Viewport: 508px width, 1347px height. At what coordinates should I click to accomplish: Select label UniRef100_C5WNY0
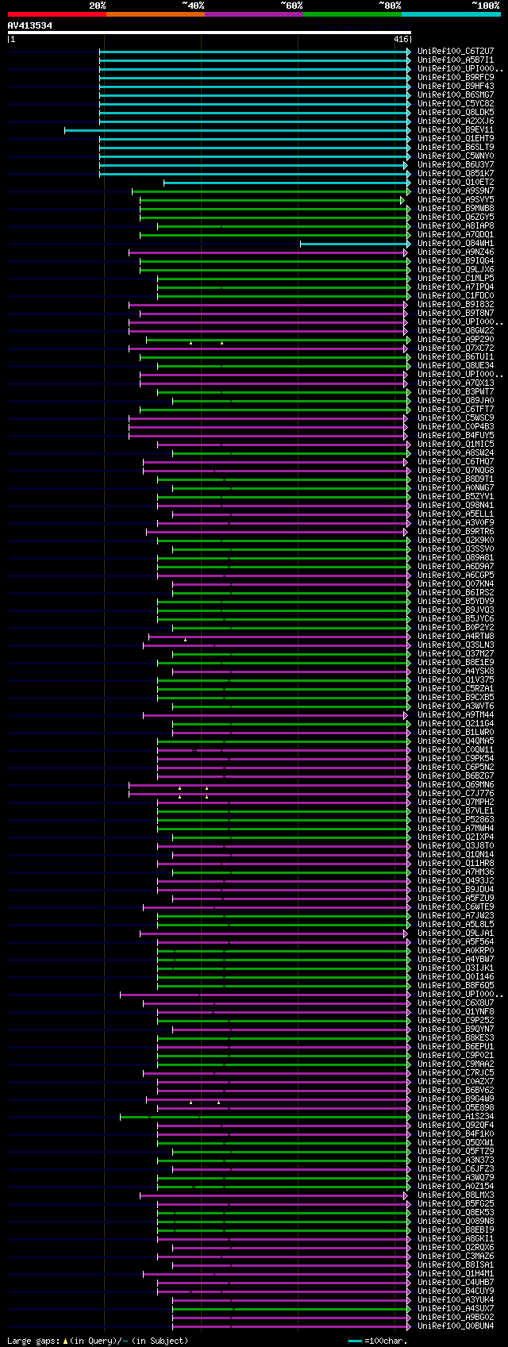pos(456,156)
